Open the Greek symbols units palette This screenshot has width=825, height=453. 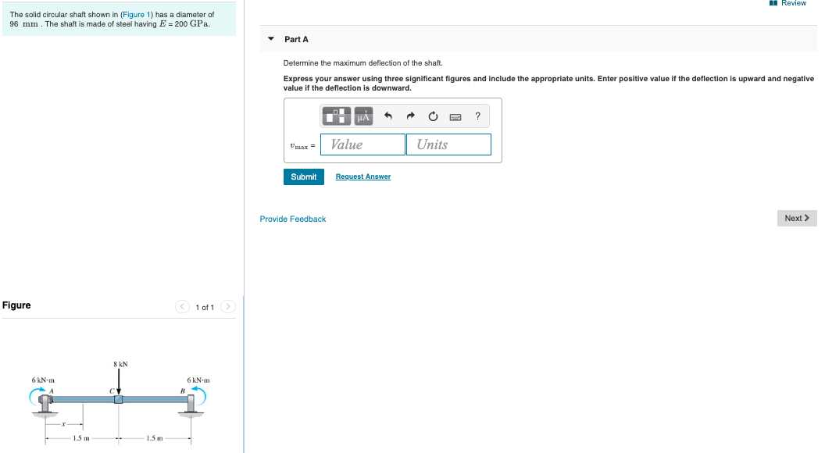tap(363, 116)
